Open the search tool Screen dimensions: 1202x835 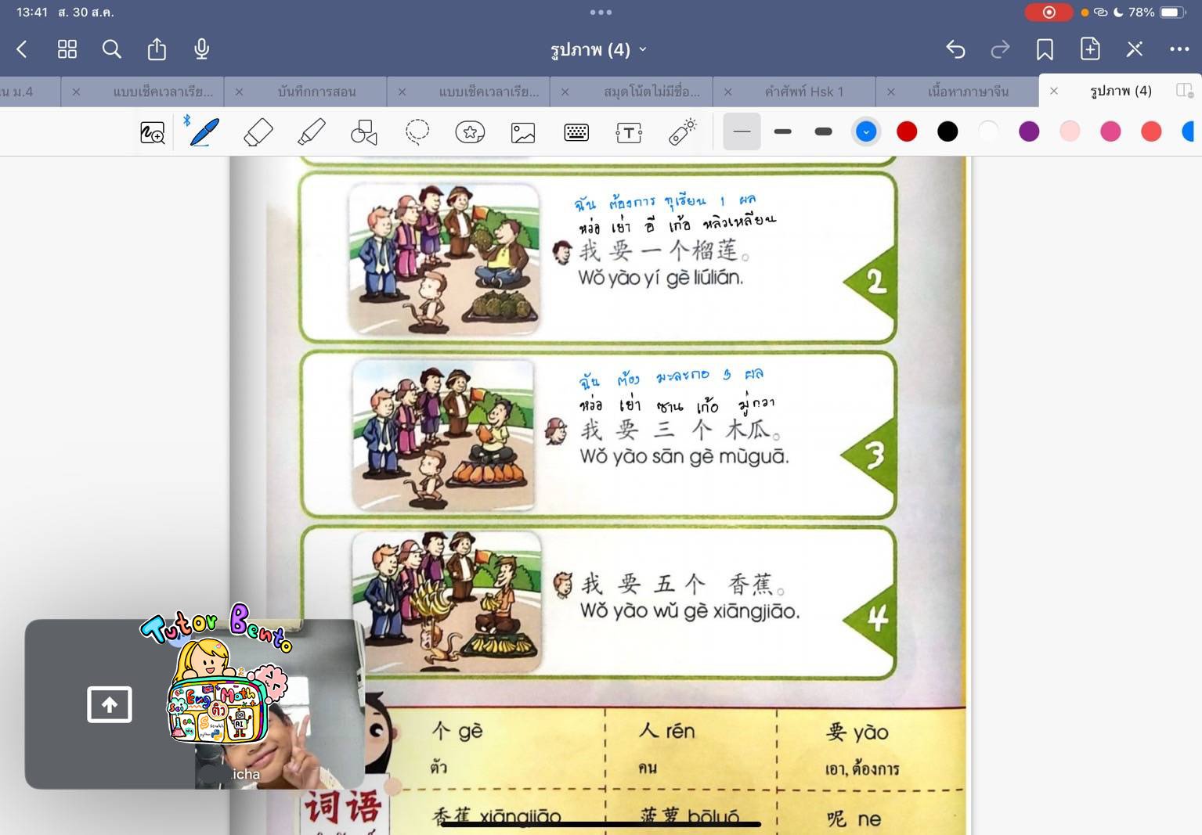click(112, 49)
